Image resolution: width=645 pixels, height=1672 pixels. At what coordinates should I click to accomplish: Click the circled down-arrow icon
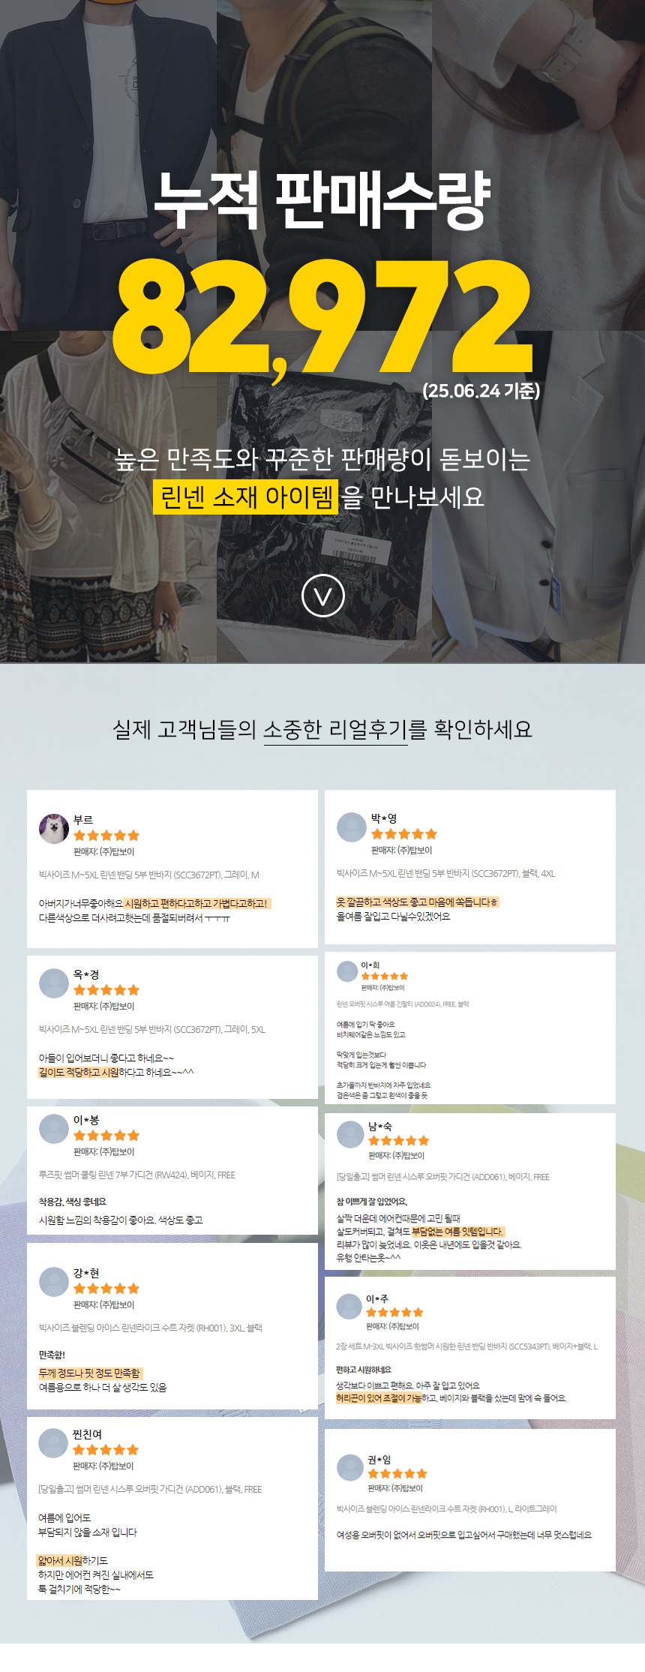(322, 596)
